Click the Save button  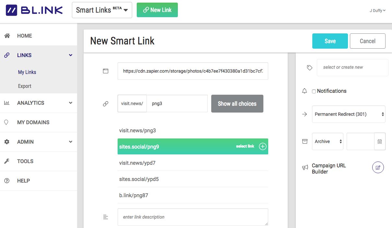(x=330, y=41)
